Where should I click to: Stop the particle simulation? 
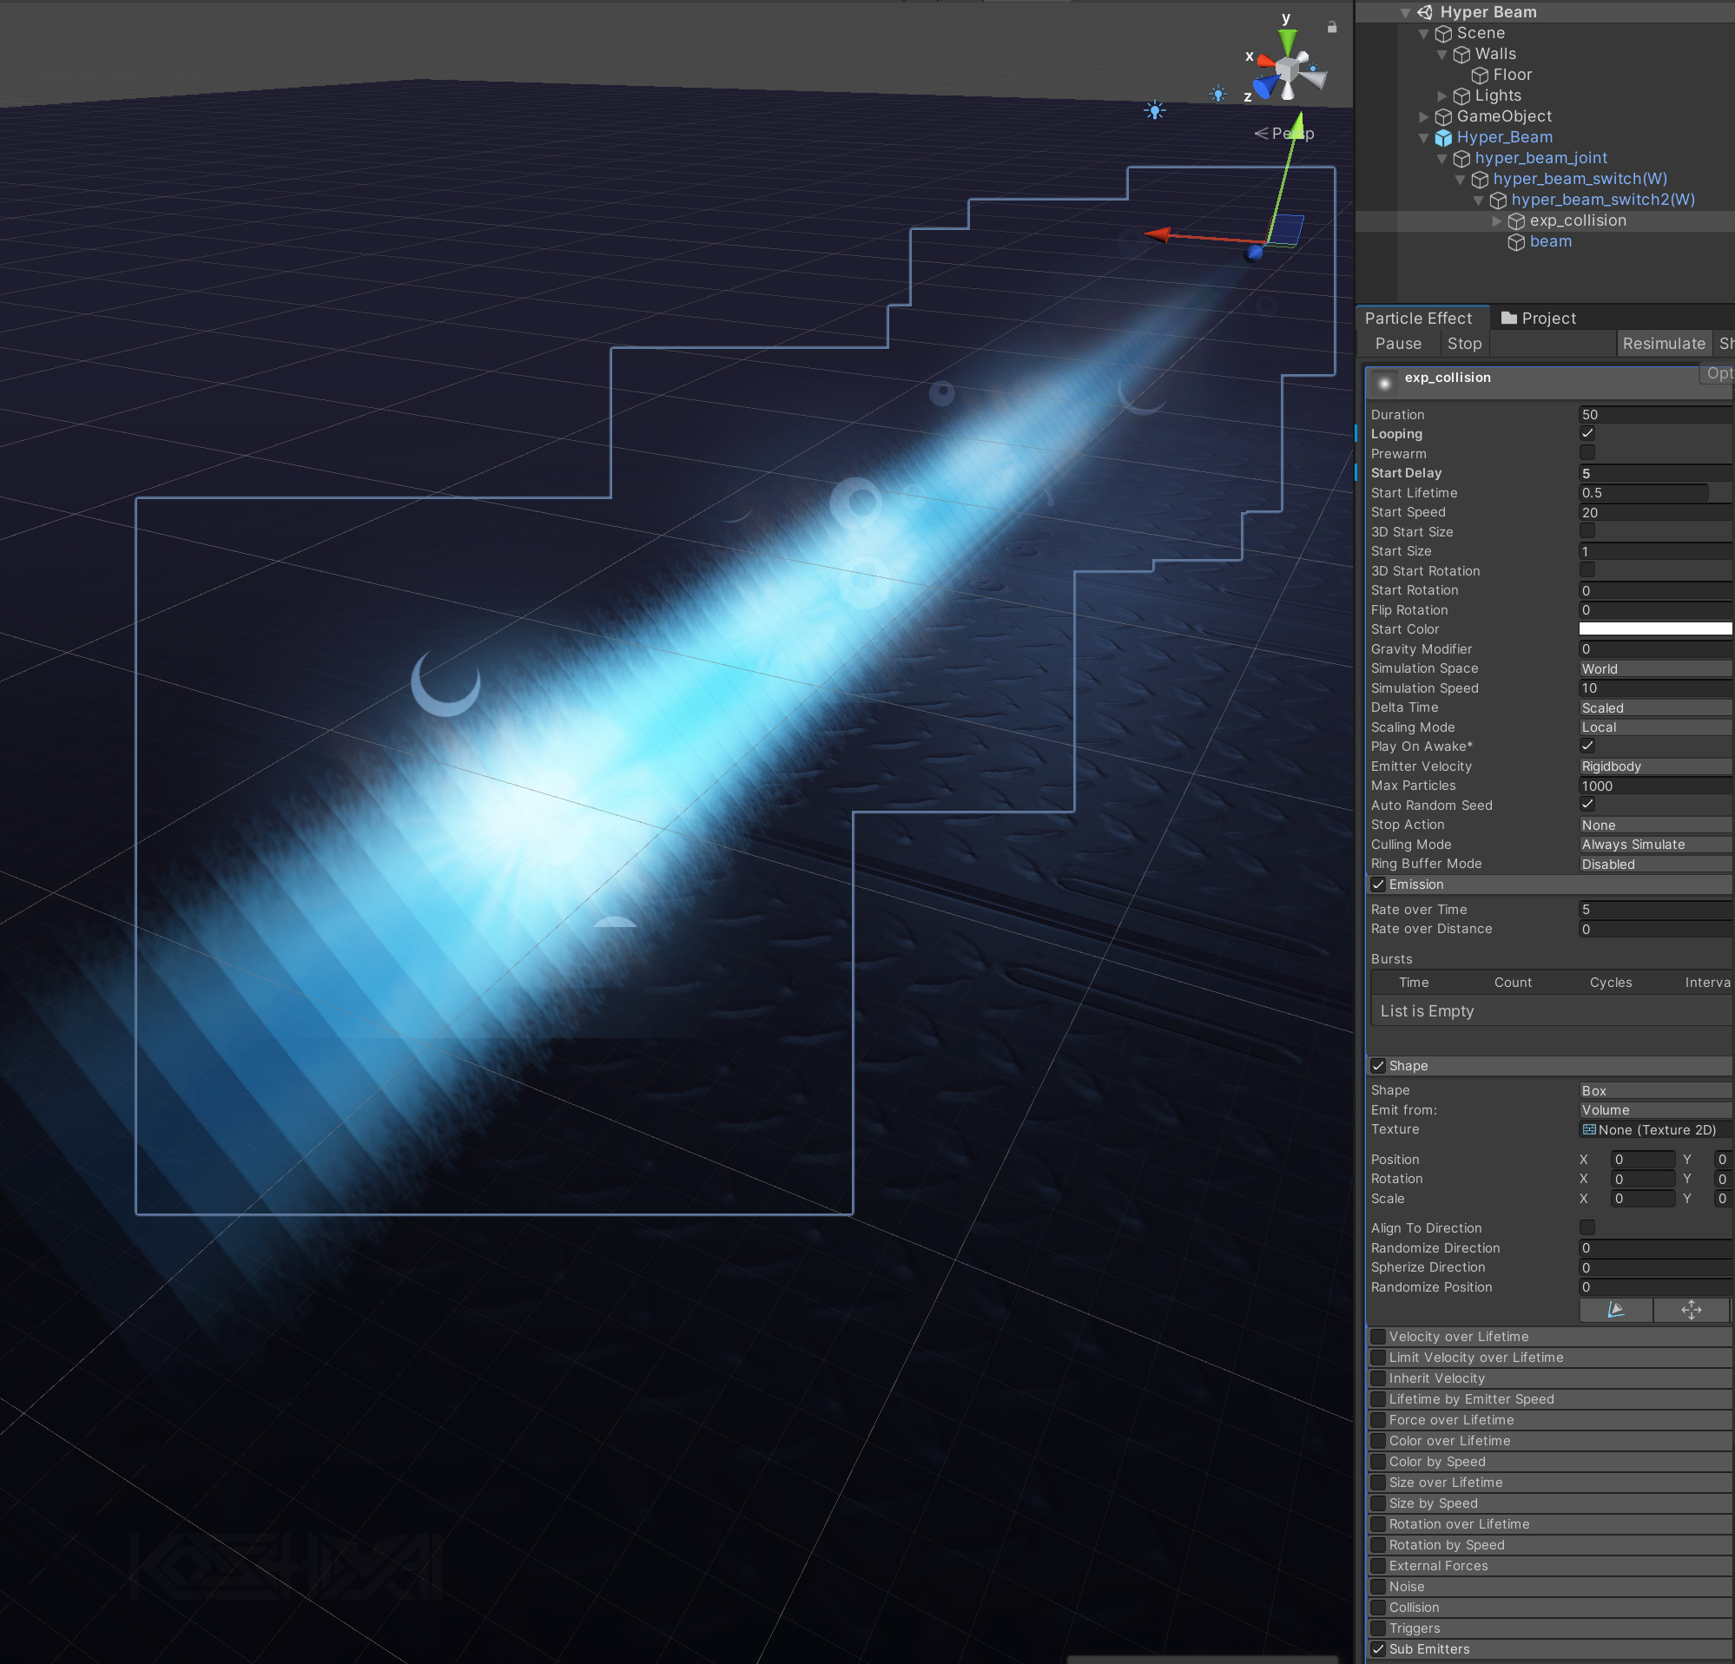(1464, 343)
